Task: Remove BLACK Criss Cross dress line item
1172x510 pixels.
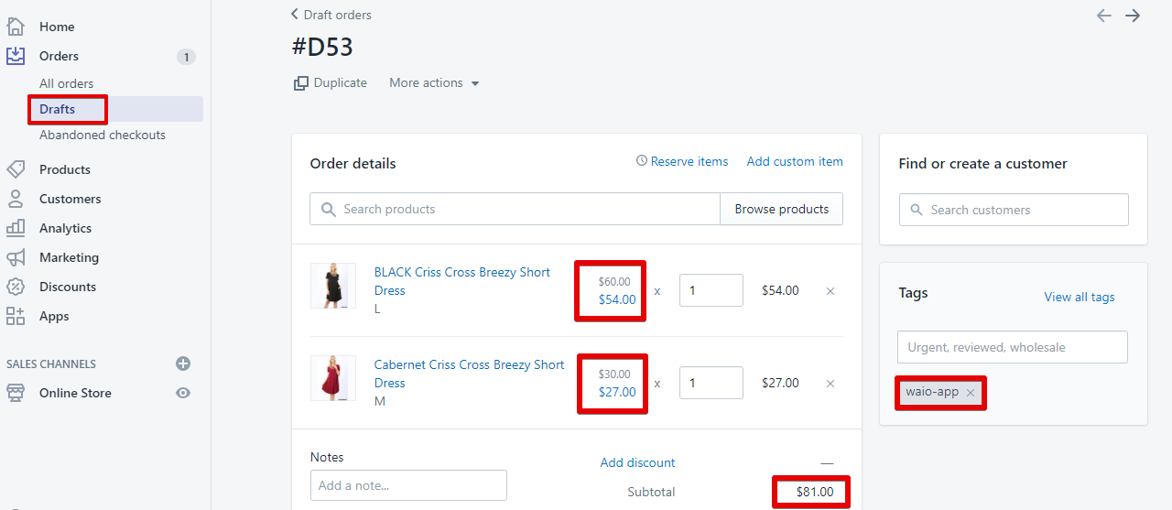Action: [x=830, y=291]
